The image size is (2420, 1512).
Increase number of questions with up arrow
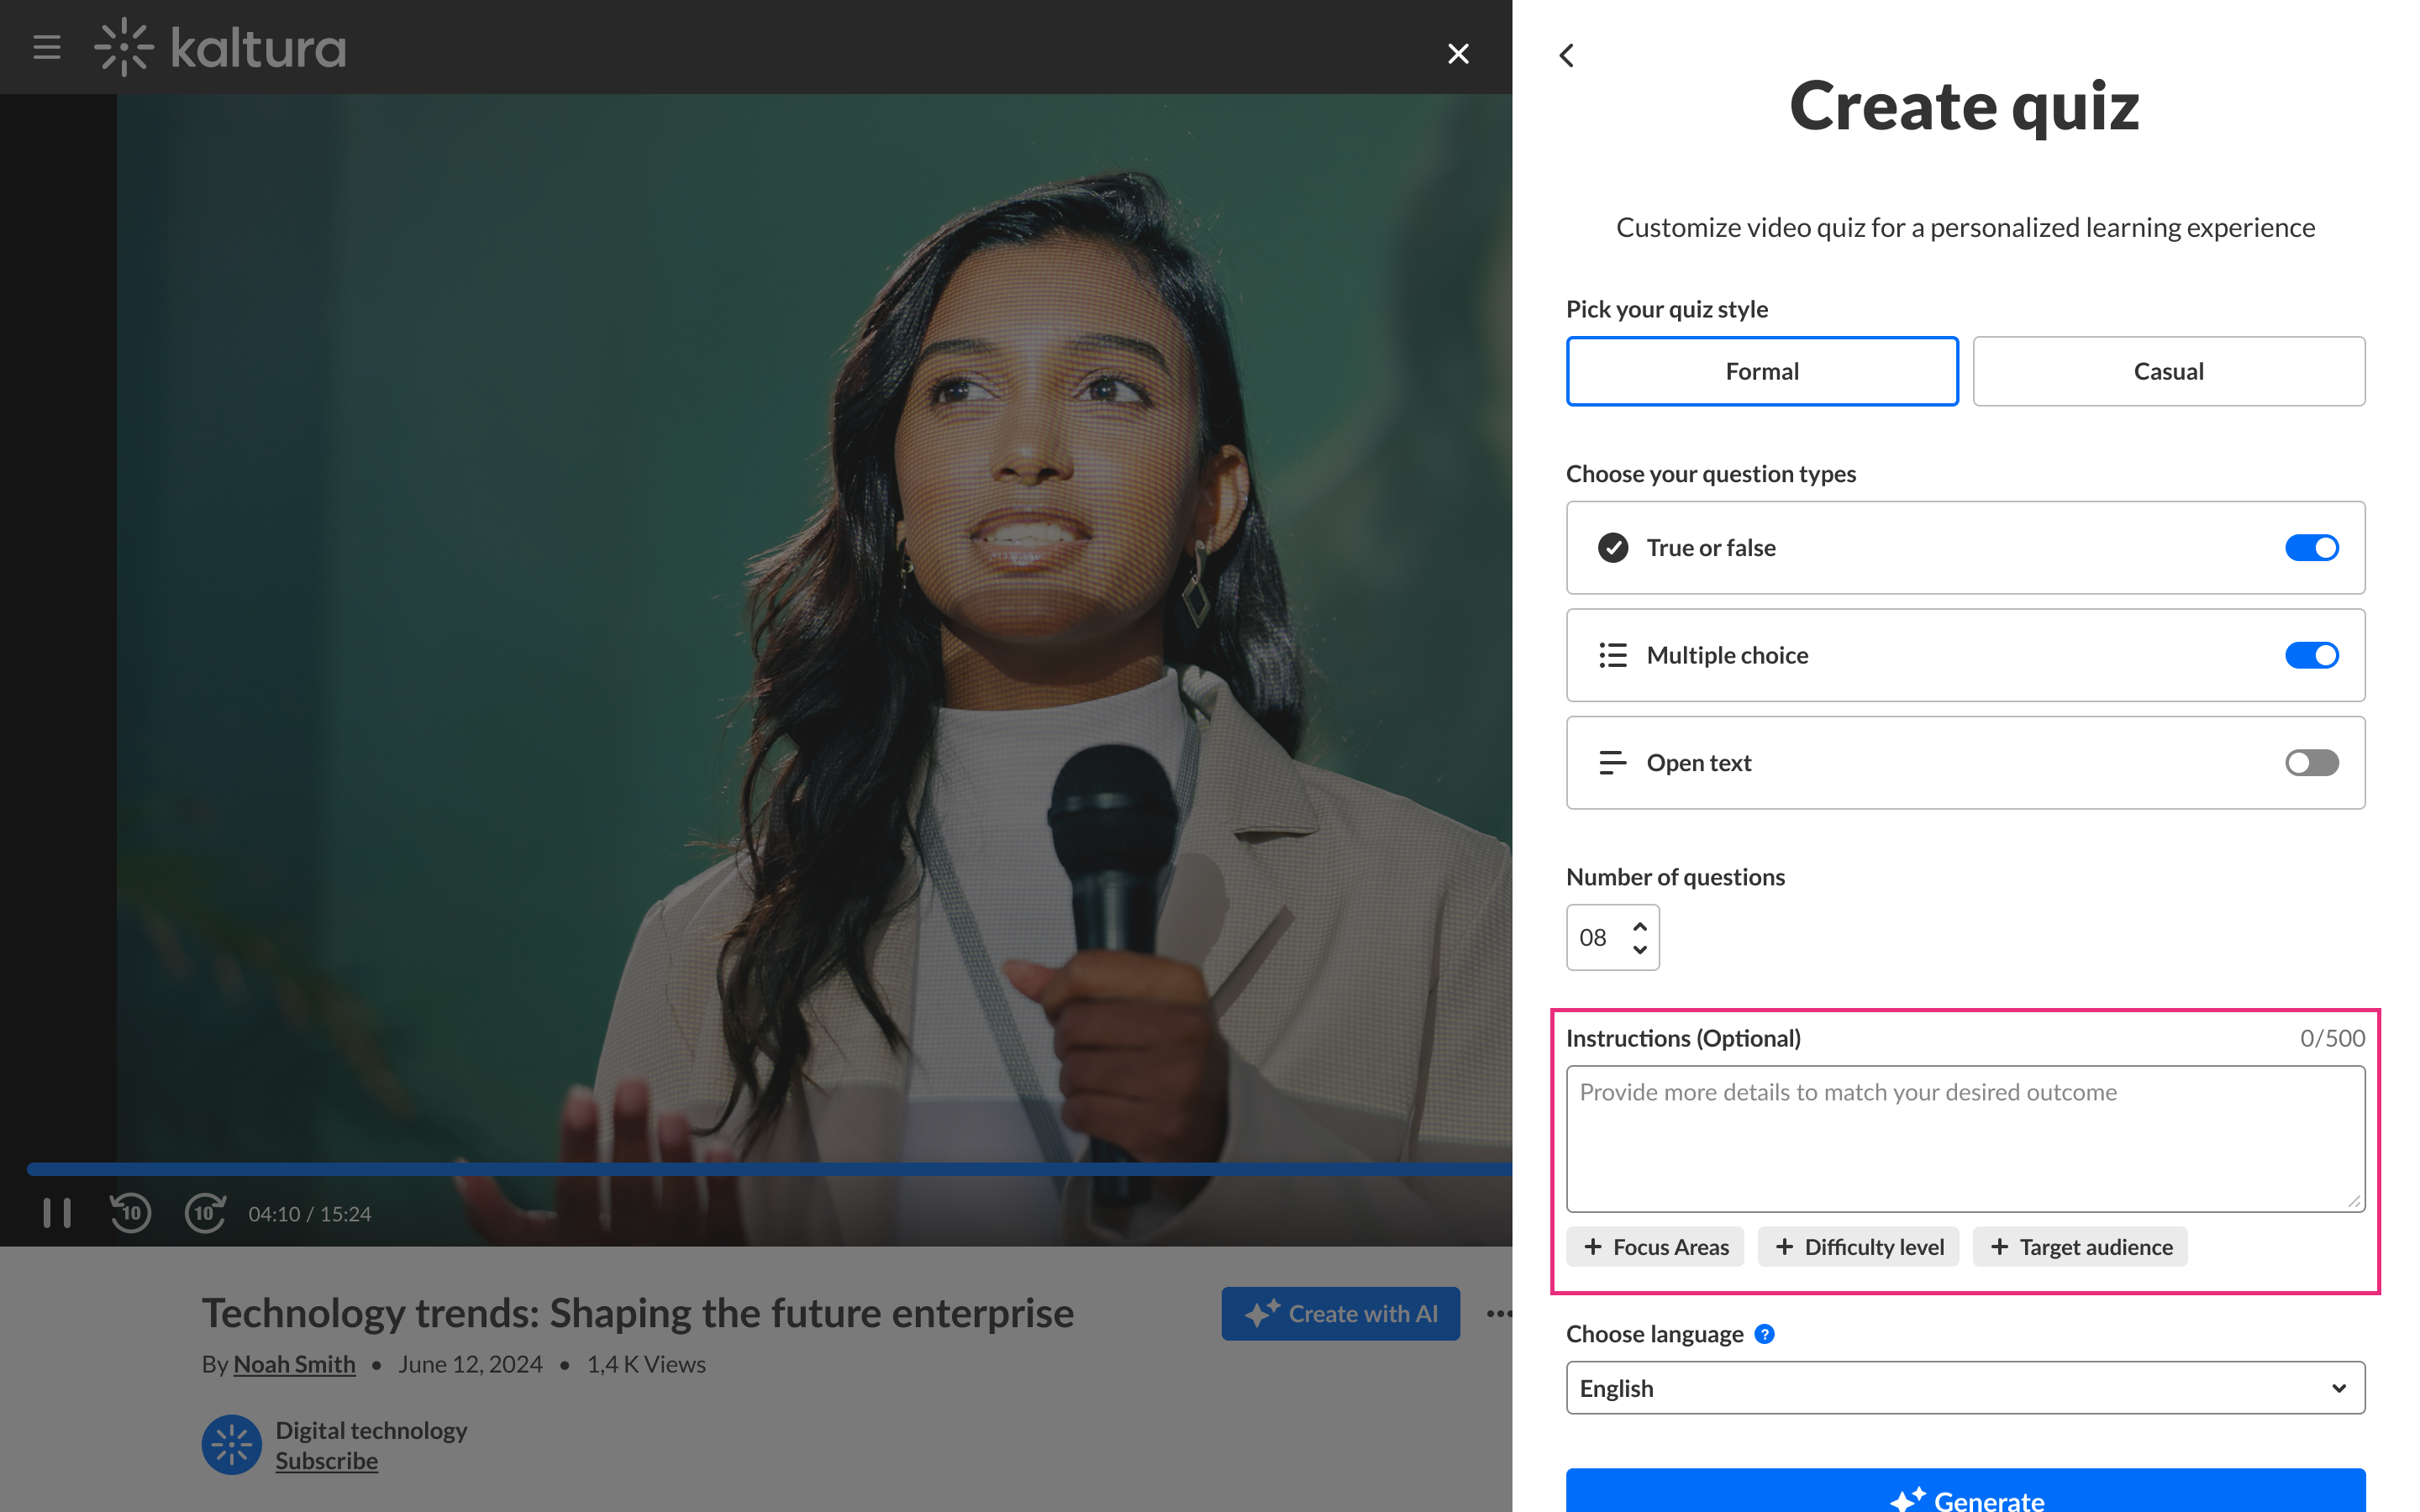pos(1640,926)
